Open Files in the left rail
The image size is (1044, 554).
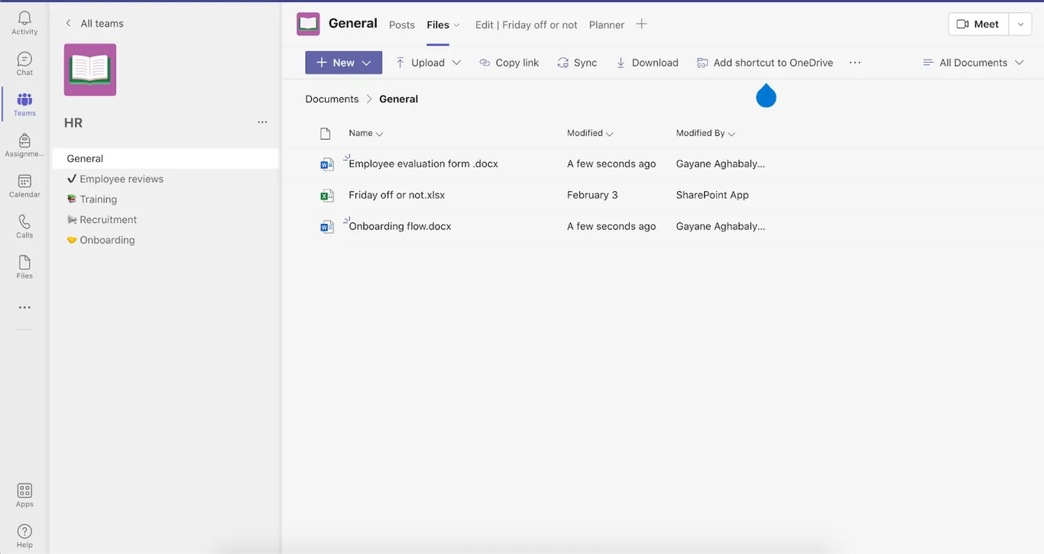tap(24, 267)
